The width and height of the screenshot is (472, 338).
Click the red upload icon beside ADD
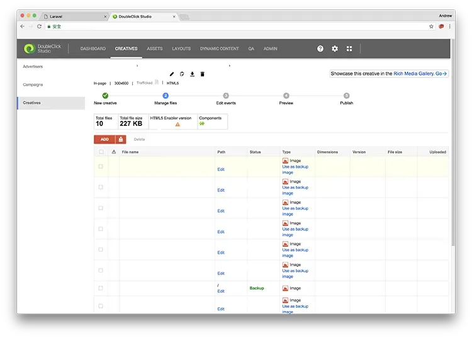(120, 139)
